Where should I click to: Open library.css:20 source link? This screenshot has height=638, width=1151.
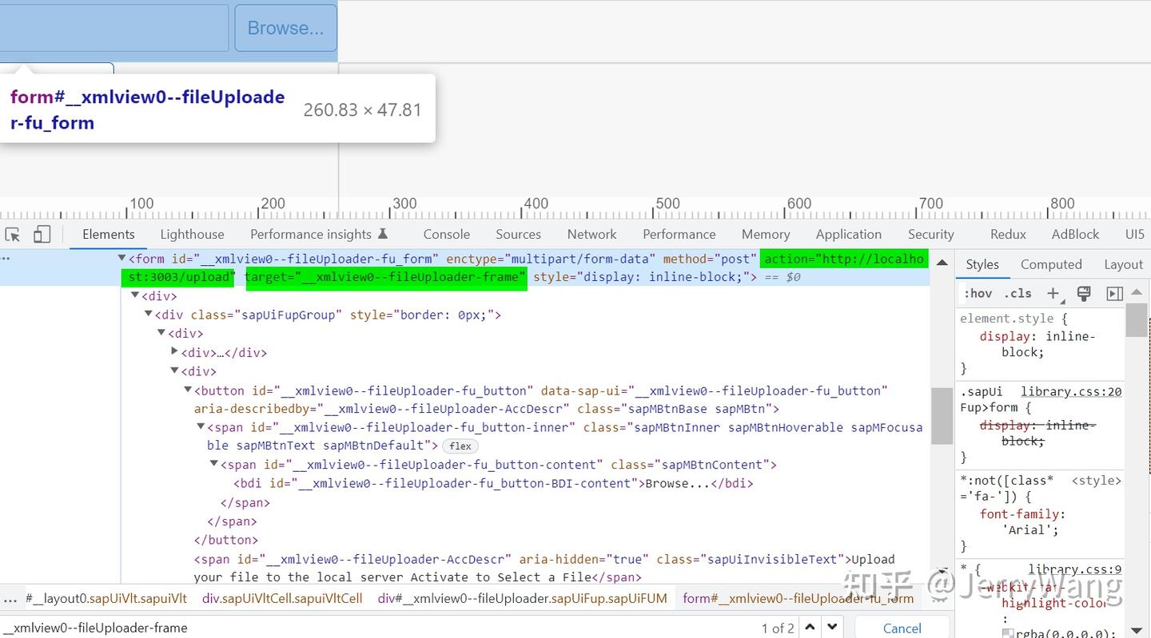tap(1071, 392)
